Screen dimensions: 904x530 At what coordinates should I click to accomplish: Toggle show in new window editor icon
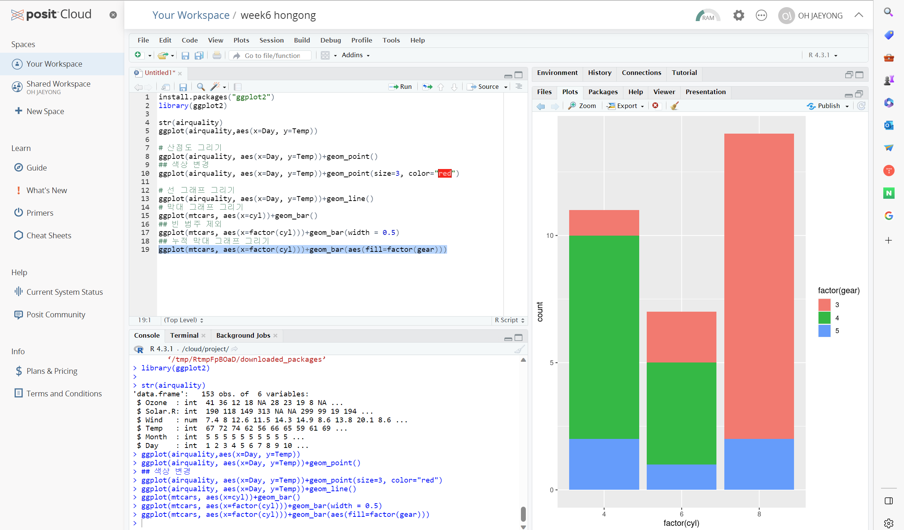166,87
